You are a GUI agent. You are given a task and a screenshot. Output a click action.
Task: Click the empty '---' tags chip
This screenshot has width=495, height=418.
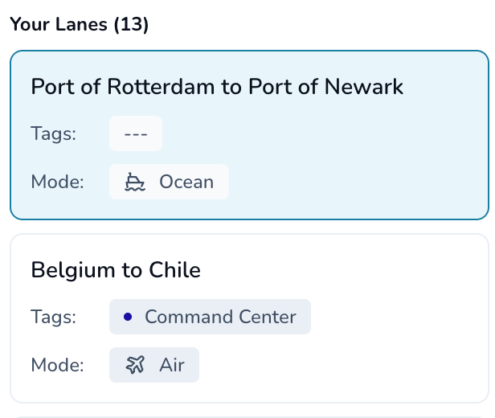pyautogui.click(x=136, y=133)
